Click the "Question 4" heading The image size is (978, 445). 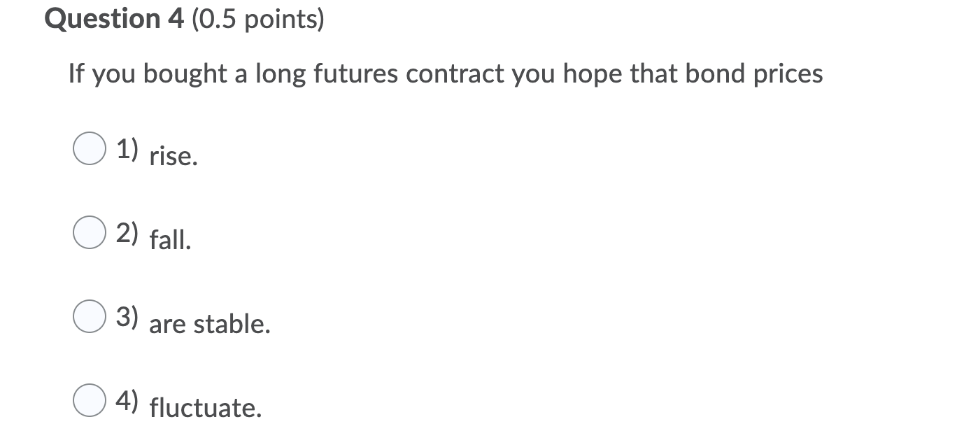[114, 19]
